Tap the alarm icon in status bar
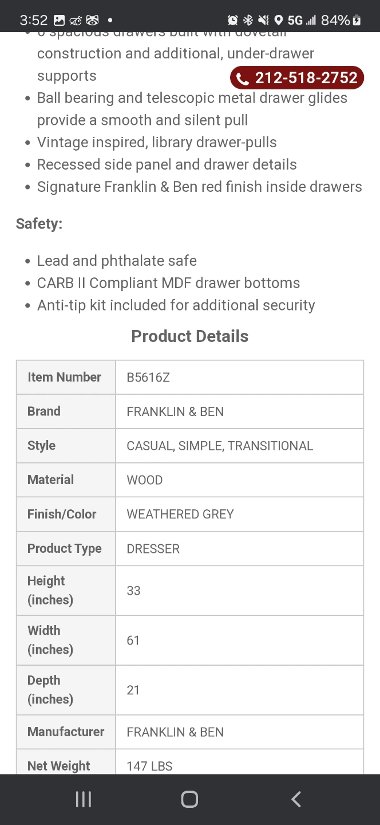This screenshot has height=825, width=380. 233,21
